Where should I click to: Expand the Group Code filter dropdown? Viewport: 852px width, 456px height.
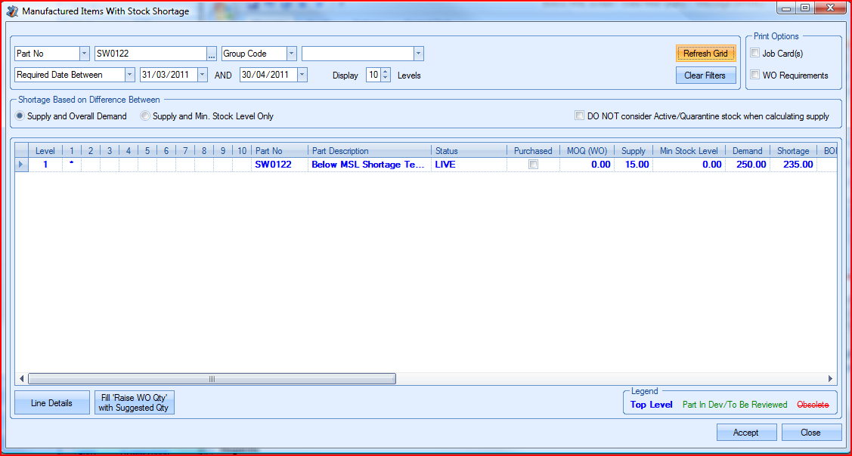[291, 54]
